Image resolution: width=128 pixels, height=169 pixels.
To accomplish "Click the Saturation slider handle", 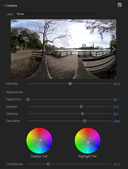I will 84,121.
